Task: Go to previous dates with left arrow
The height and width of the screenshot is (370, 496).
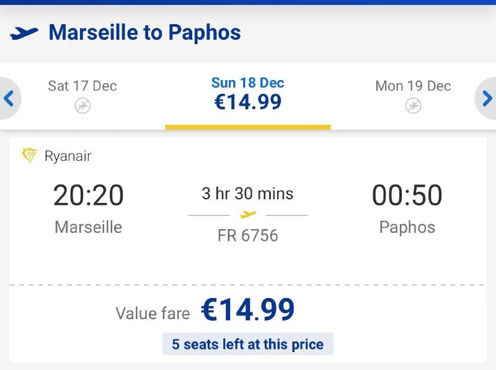Action: point(9,98)
